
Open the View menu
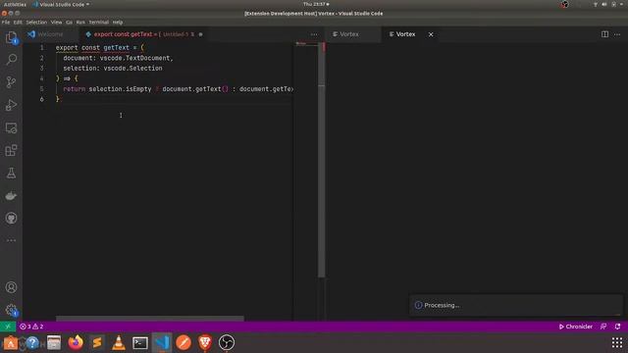[x=57, y=23]
